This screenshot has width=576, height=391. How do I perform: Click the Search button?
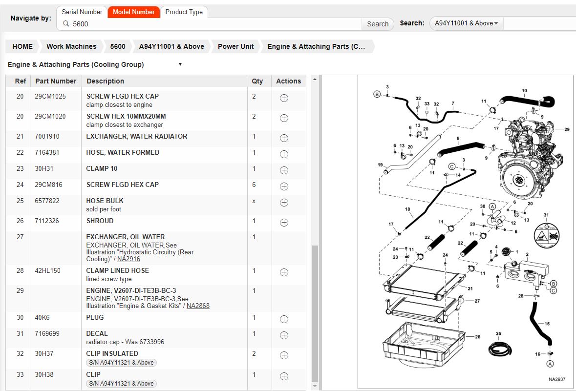click(x=378, y=24)
